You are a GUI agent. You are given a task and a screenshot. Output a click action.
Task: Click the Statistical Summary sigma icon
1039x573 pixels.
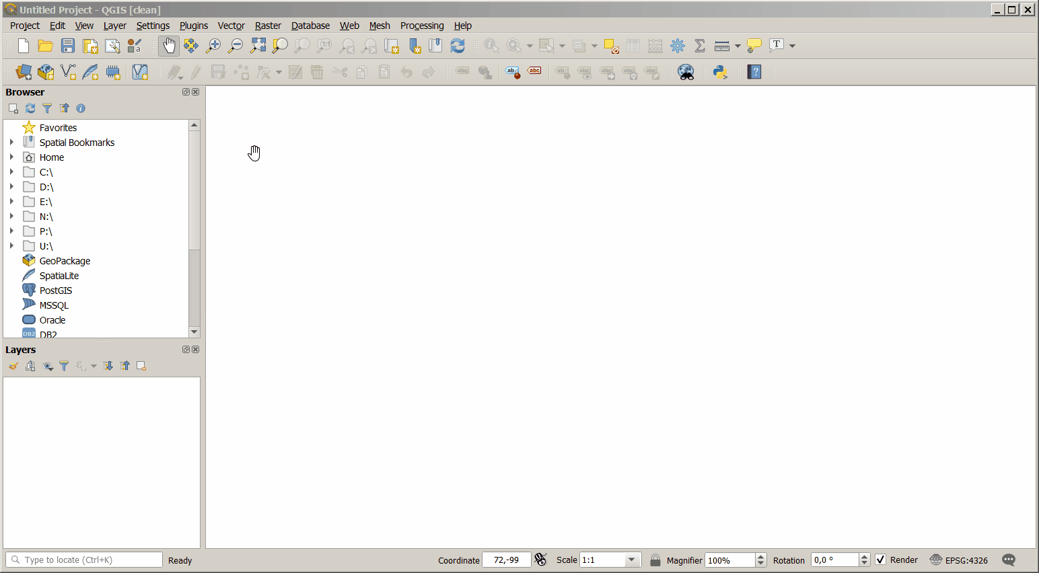pyautogui.click(x=699, y=46)
